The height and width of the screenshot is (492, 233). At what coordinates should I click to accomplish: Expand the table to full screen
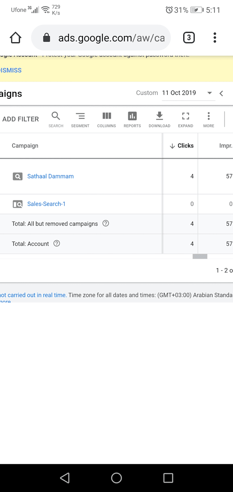[x=185, y=120]
